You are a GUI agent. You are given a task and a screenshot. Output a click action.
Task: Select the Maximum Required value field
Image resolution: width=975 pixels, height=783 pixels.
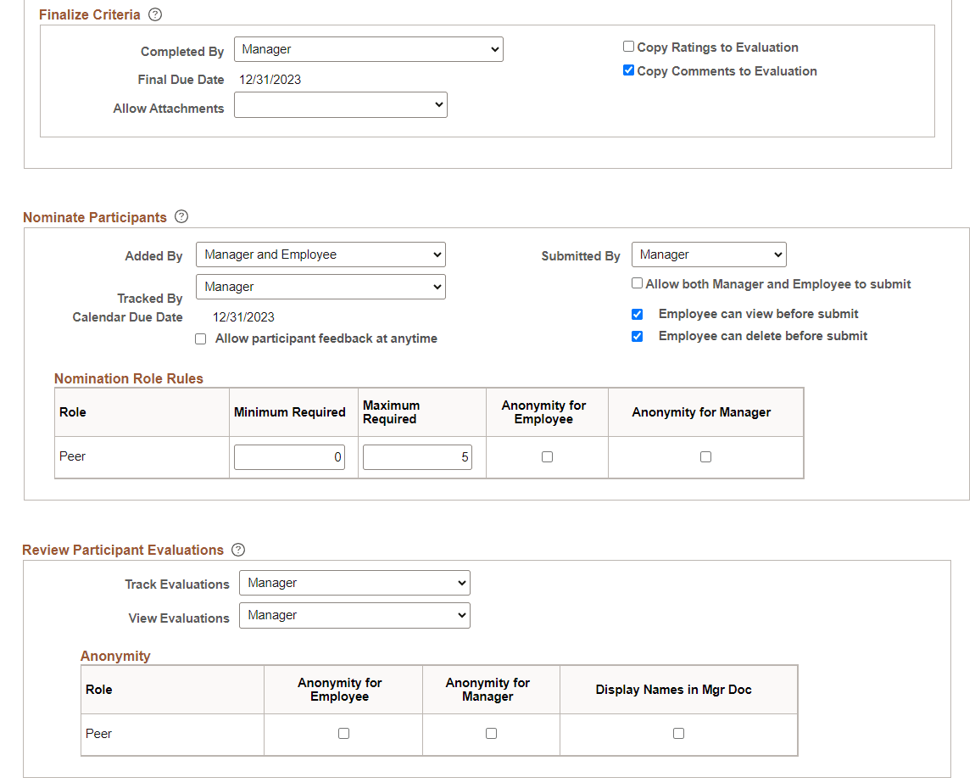[416, 456]
